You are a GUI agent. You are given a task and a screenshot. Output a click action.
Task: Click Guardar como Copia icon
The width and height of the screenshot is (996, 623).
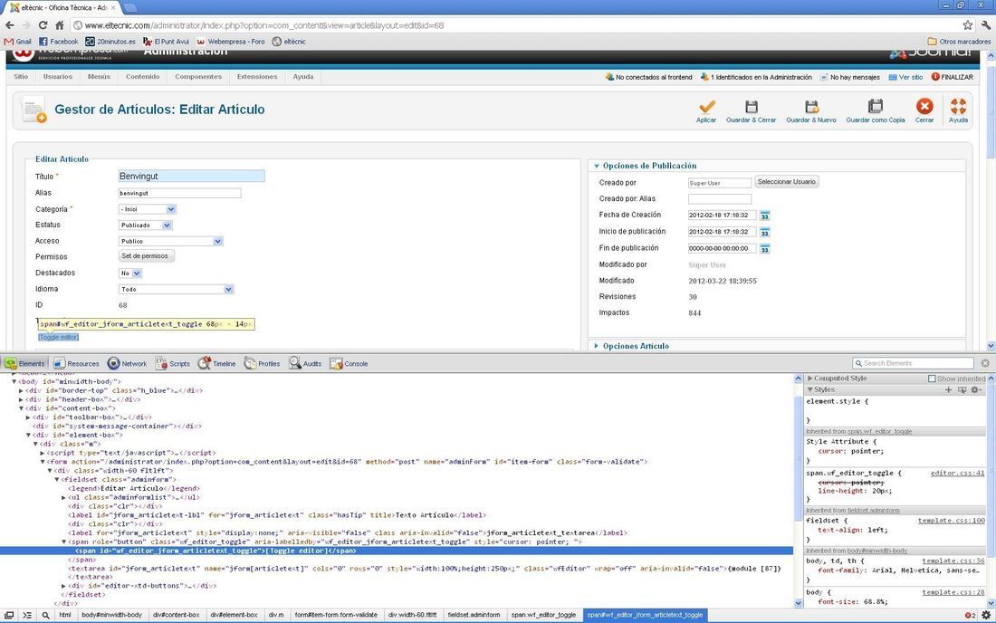pos(876,106)
